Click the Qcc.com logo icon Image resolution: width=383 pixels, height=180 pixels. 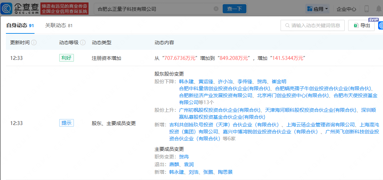[6, 8]
